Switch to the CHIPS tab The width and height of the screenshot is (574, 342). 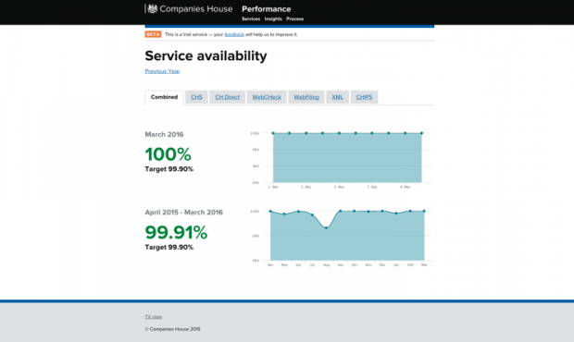click(x=364, y=97)
